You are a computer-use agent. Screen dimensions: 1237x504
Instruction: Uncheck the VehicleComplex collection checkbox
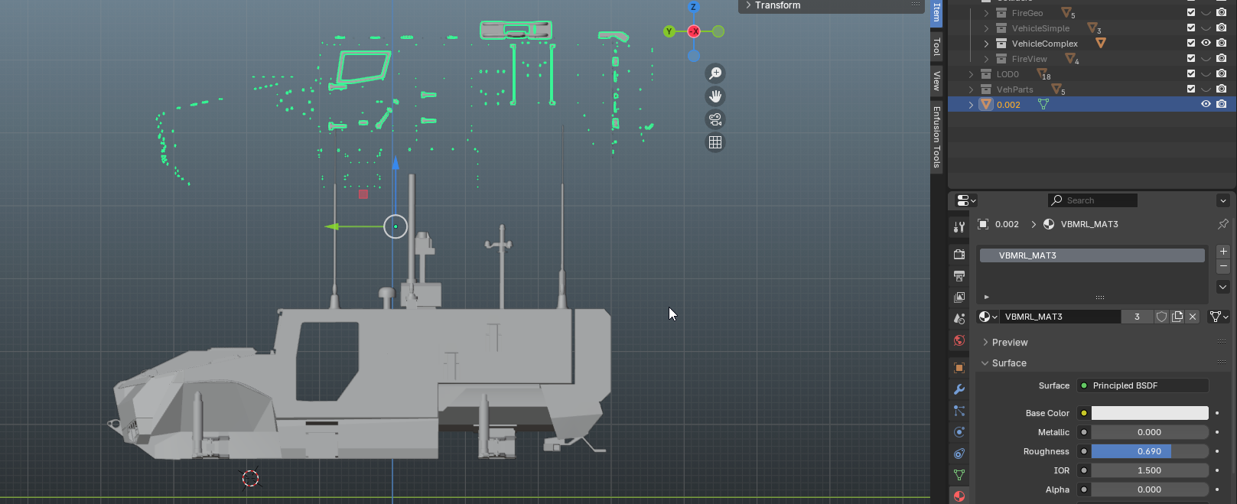point(1191,44)
